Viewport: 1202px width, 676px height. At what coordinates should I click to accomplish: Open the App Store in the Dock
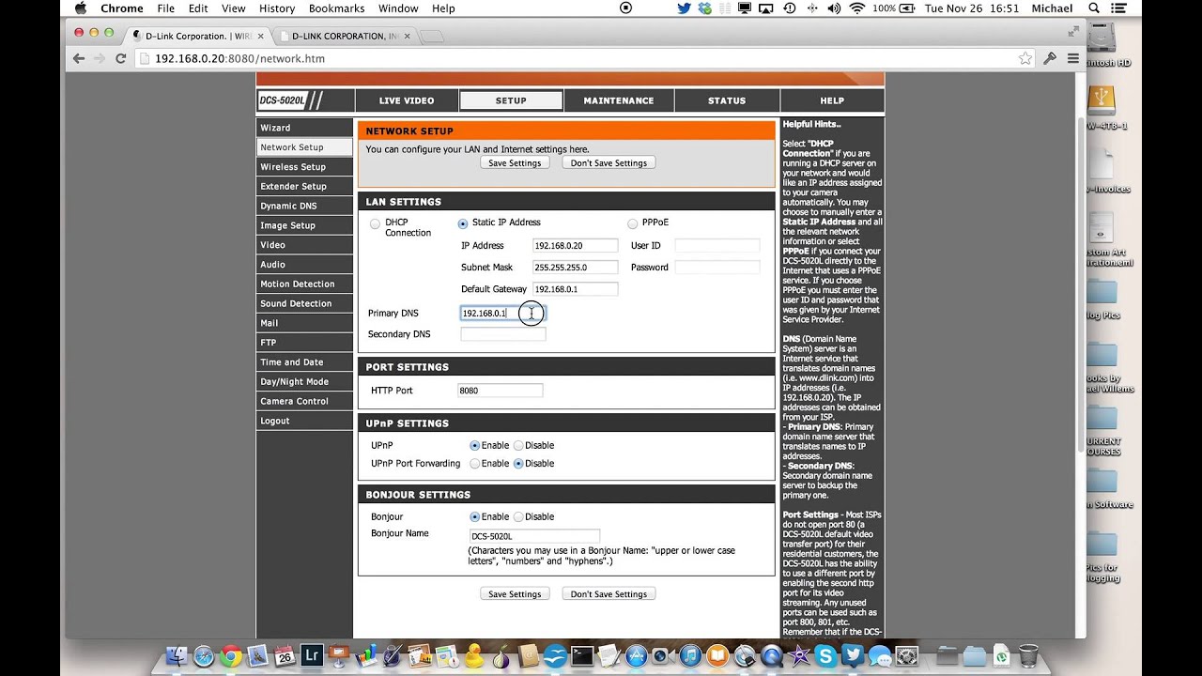tap(637, 655)
